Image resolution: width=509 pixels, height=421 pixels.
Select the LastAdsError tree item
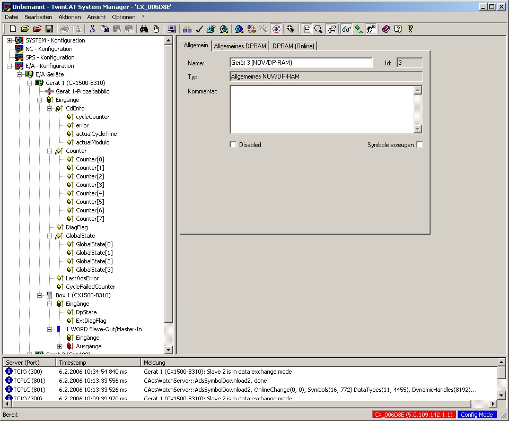tap(82, 278)
